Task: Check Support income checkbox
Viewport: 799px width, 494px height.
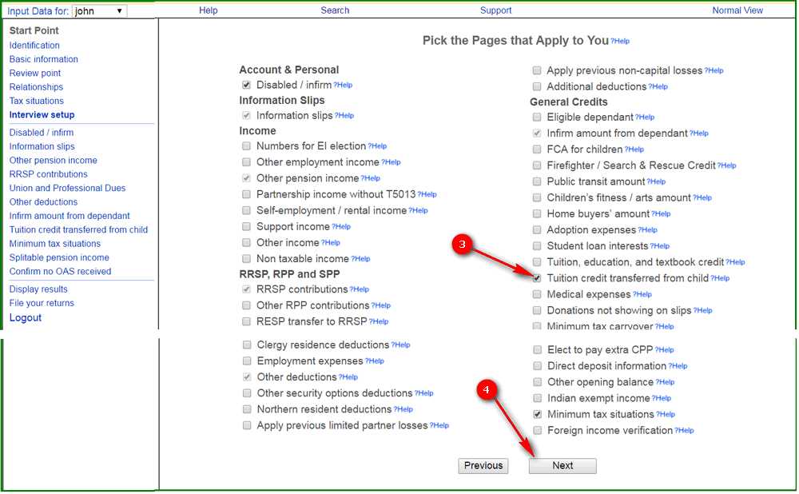Action: tap(247, 226)
